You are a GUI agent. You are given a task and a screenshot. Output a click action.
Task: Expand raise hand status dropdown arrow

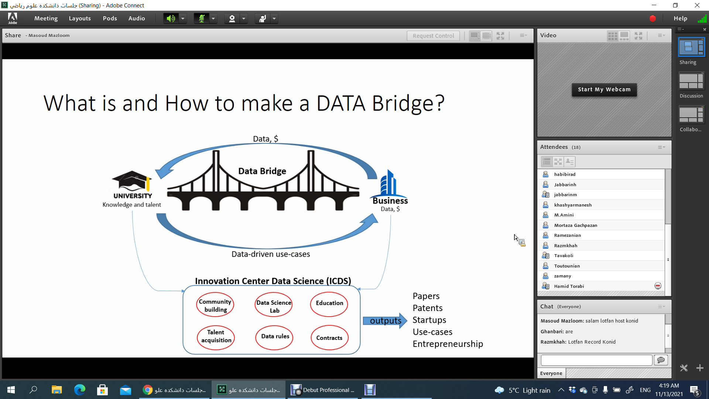(x=274, y=18)
